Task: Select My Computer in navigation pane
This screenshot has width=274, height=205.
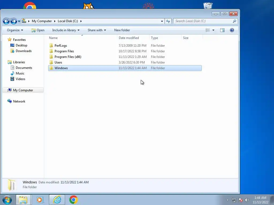Action: tap(23, 90)
